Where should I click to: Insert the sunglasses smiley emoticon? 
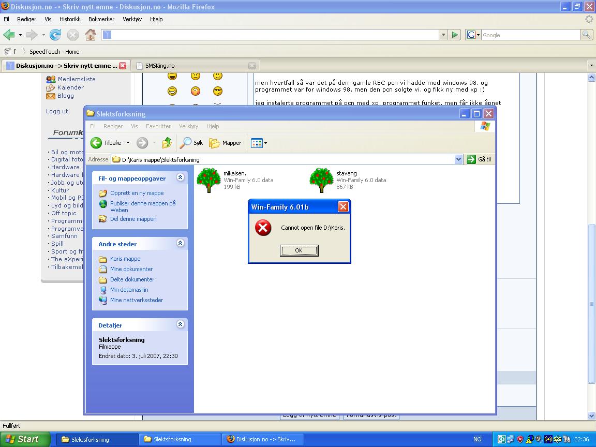[218, 91]
